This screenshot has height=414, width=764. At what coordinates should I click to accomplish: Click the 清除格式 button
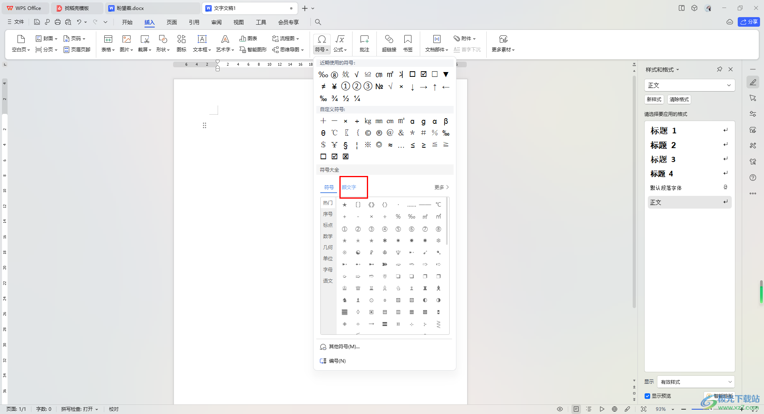tap(679, 100)
